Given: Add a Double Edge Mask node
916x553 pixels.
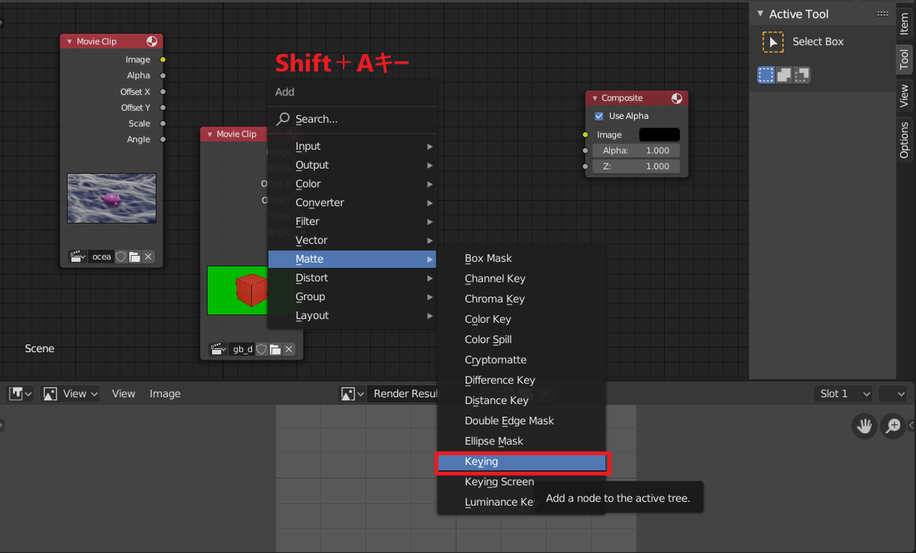Looking at the screenshot, I should click(521, 421).
